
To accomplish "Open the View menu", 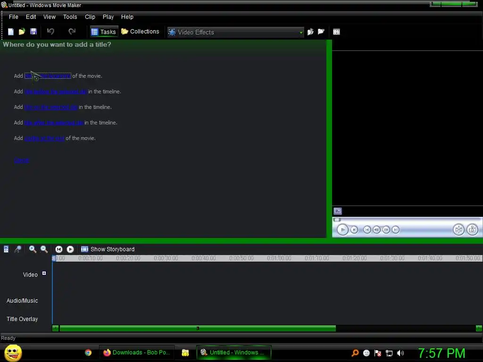I will click(x=49, y=17).
